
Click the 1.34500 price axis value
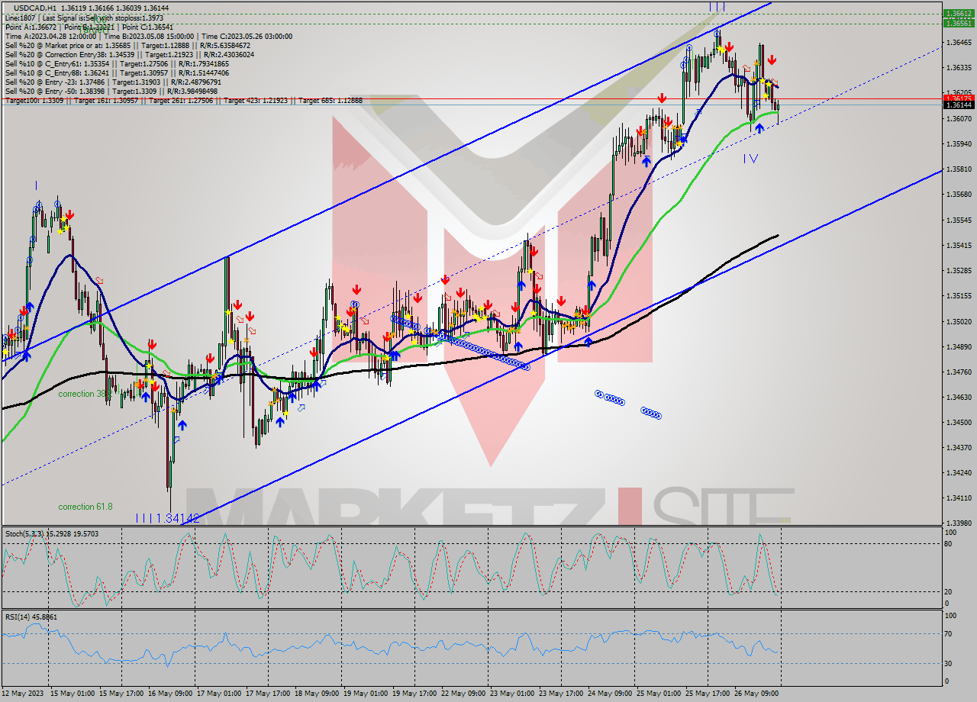958,422
